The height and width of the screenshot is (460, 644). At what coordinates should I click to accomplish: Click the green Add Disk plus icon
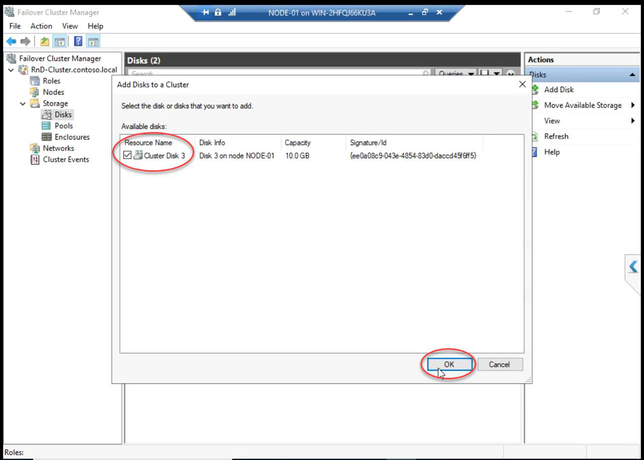(535, 90)
